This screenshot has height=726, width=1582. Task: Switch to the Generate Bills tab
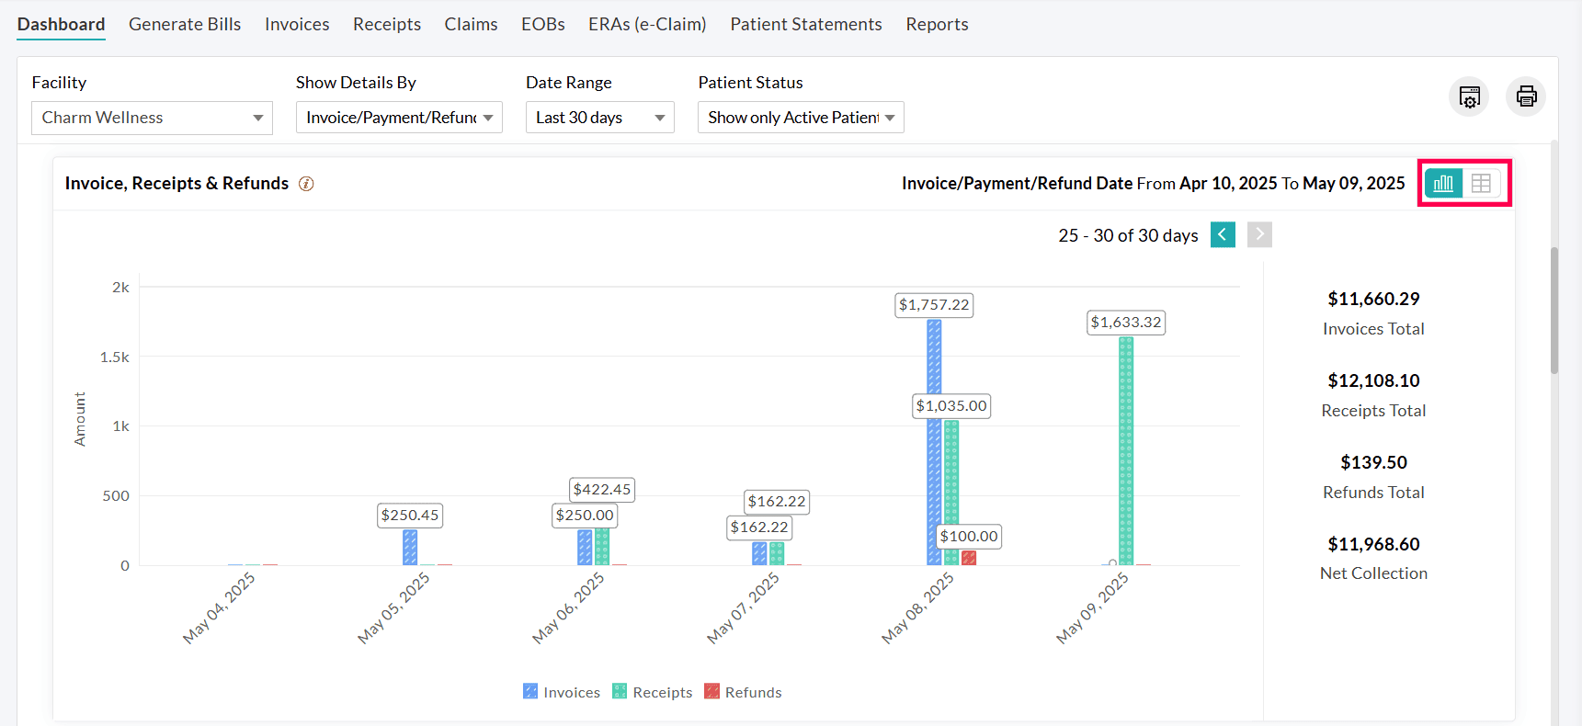tap(185, 25)
